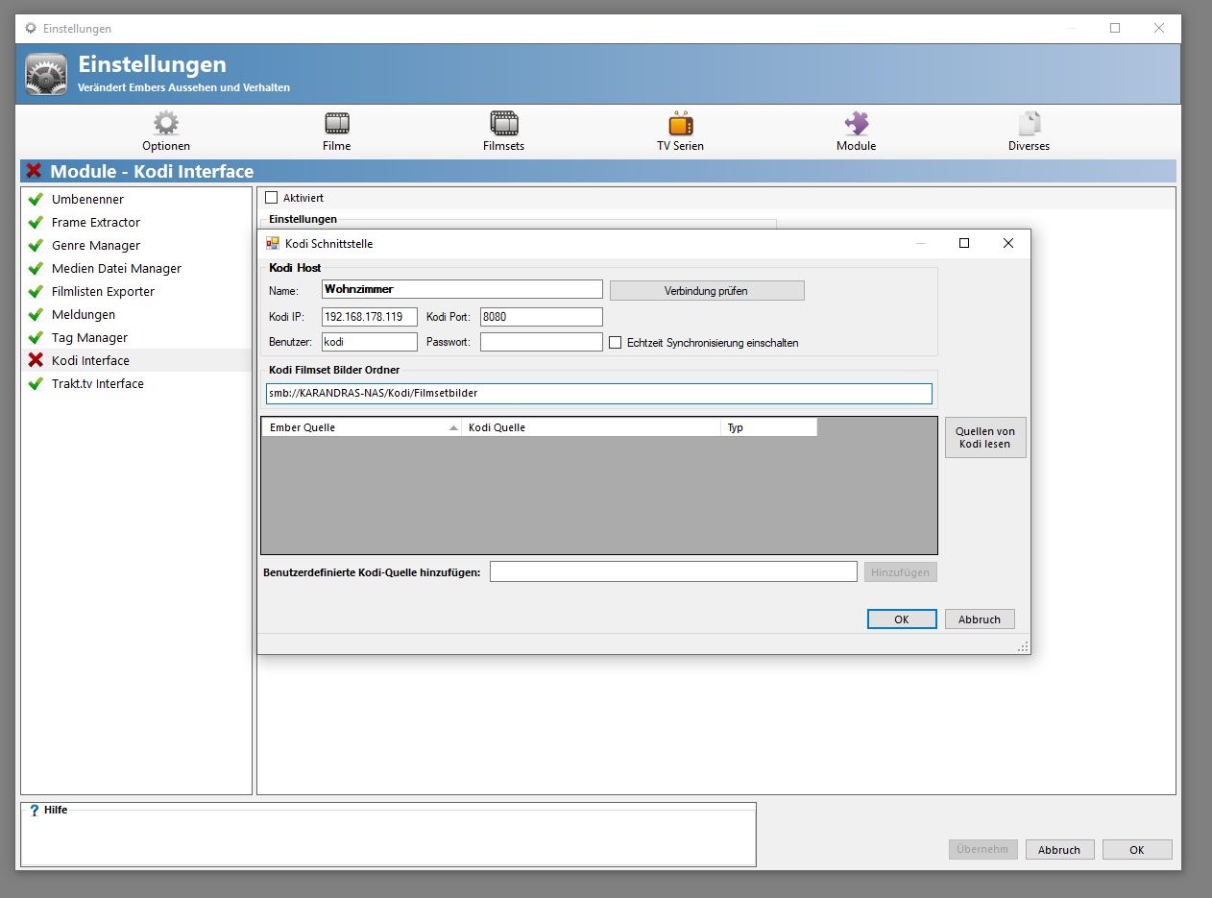Click Verbindung prüfen button
1212x898 pixels.
(707, 290)
